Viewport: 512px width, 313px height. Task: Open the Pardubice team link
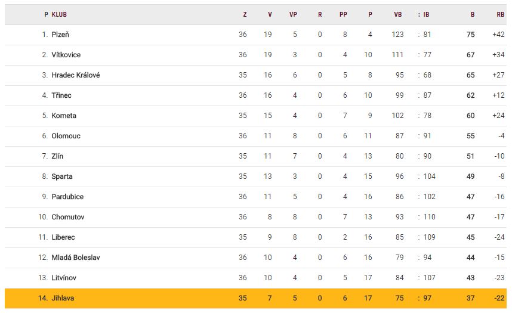[67, 197]
